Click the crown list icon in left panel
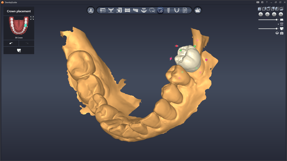 pos(19,50)
